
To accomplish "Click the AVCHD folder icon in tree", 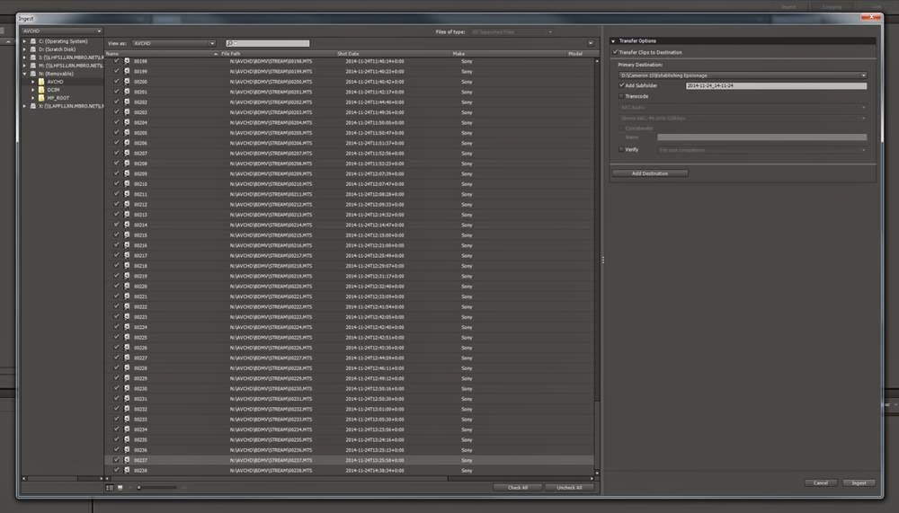I will pos(41,82).
